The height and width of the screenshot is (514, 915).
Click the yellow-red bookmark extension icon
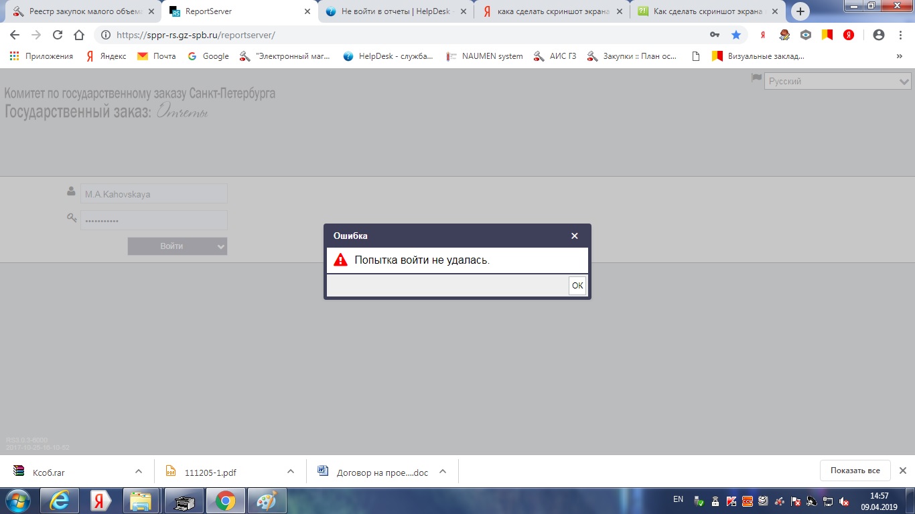tap(827, 35)
